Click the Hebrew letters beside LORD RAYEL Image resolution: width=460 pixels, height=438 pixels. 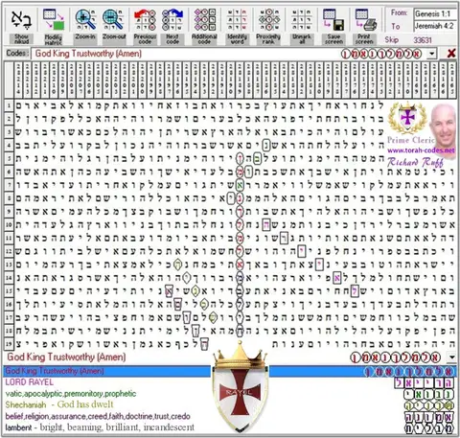(424, 382)
